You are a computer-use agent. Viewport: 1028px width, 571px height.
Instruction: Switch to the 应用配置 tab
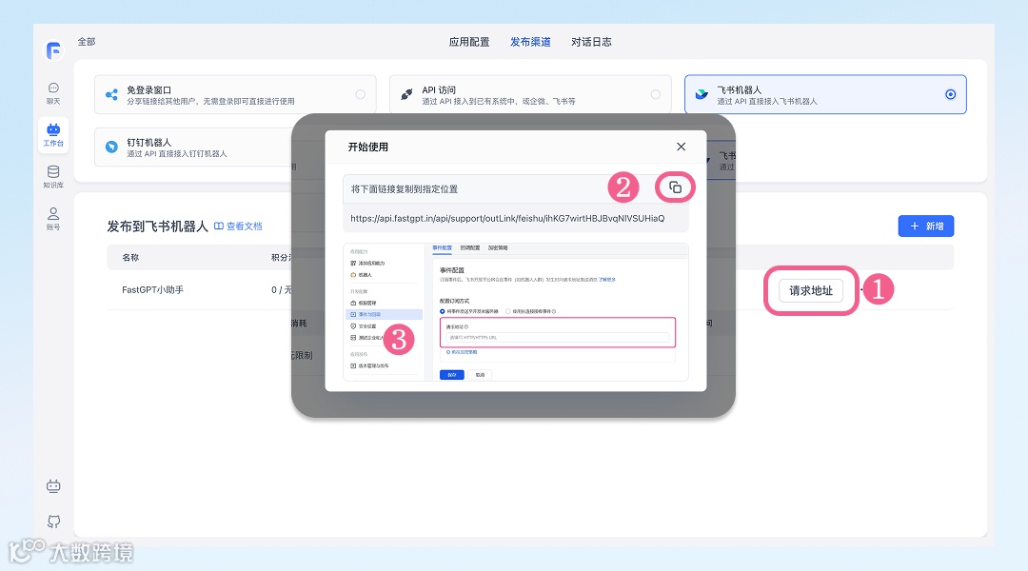[468, 42]
